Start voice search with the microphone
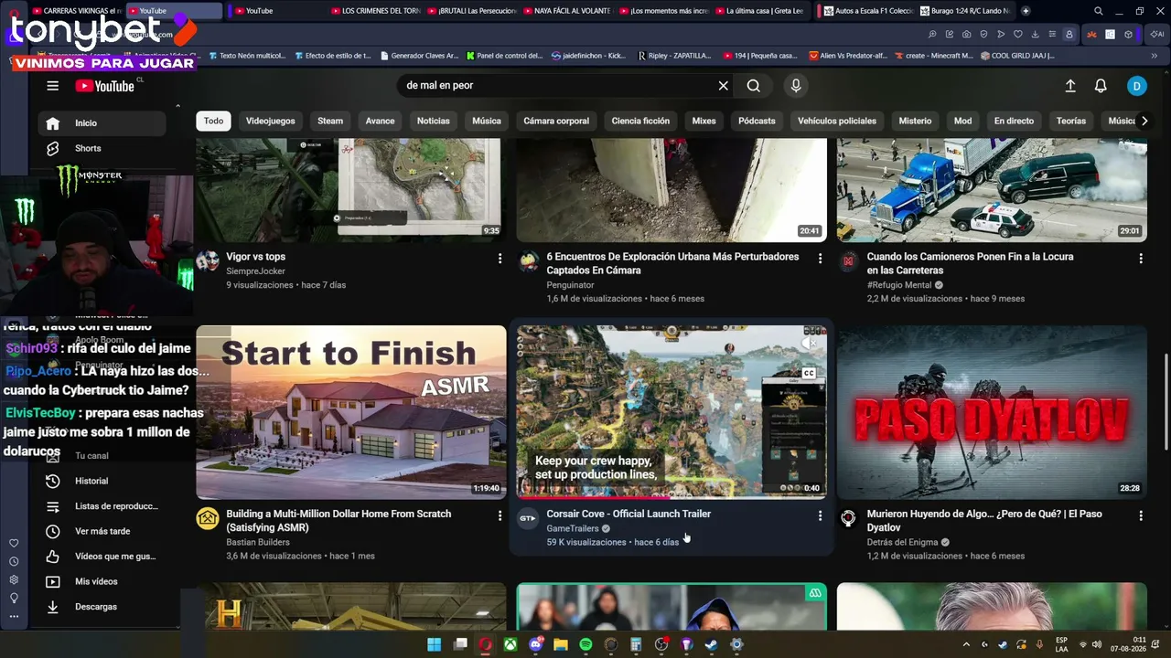1171x658 pixels. (x=796, y=86)
